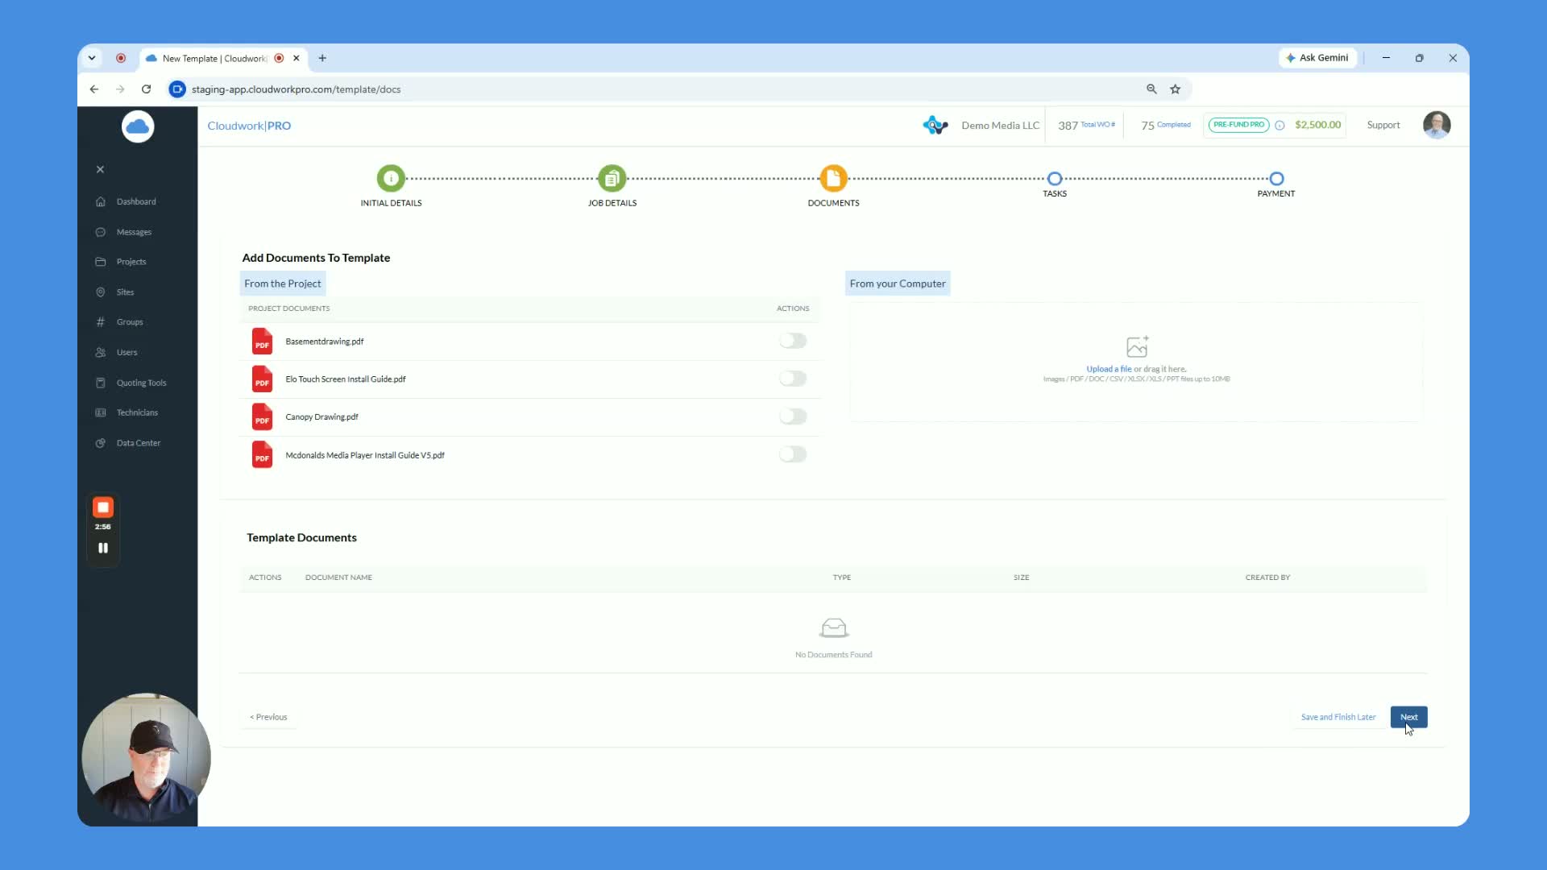Screen dimensions: 1547x870
Task: Open Data Center in the sidebar
Action: coord(138,443)
